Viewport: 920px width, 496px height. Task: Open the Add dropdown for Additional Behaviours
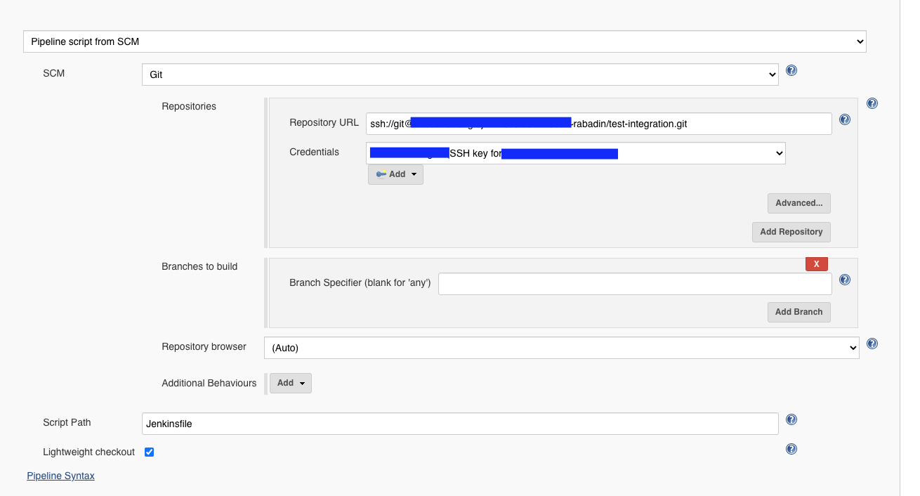290,383
